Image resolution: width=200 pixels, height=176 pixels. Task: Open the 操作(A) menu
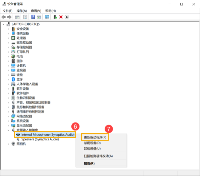(x=22, y=11)
